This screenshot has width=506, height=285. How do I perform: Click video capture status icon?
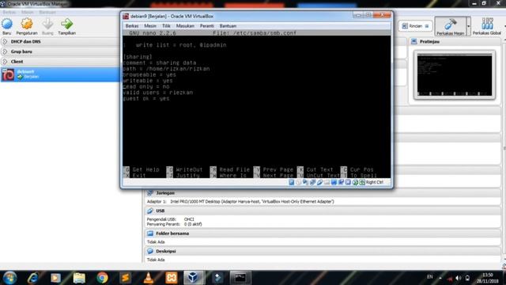341,182
